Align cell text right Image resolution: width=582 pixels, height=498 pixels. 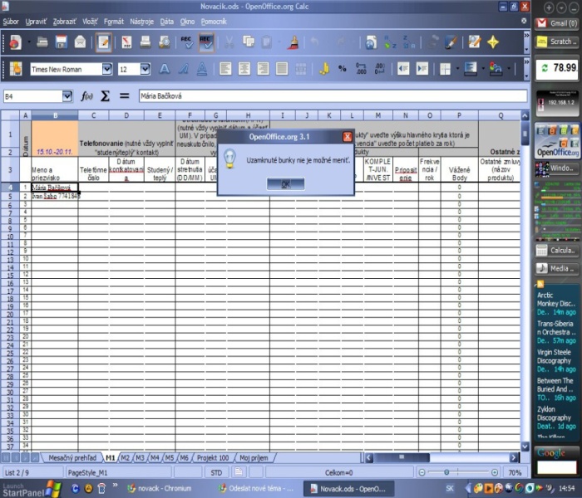[263, 69]
